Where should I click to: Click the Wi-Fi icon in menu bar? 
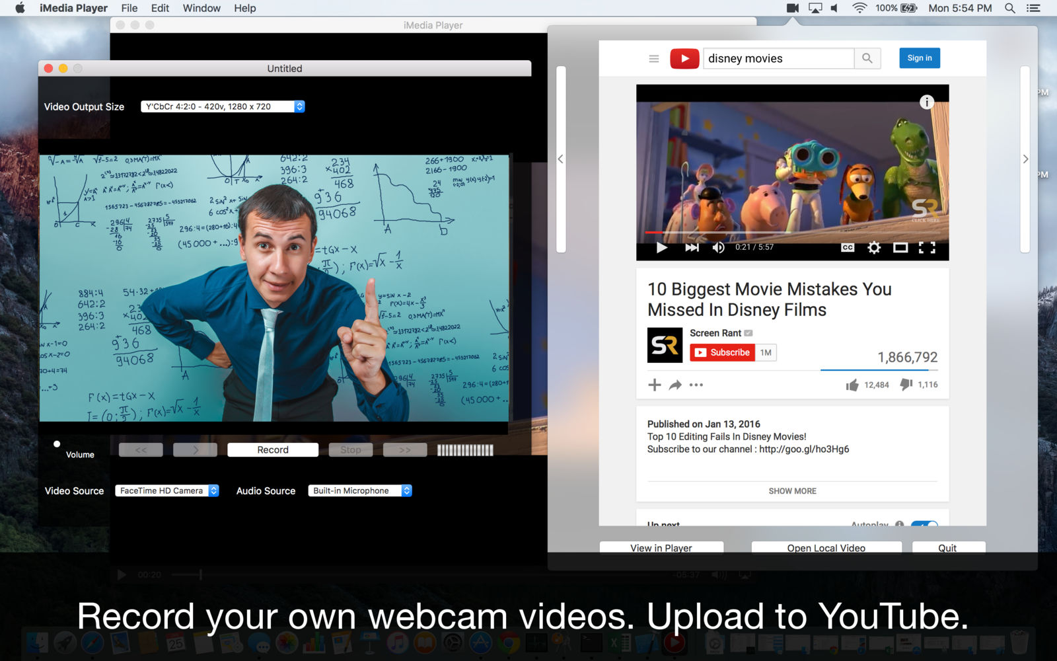[x=859, y=8]
